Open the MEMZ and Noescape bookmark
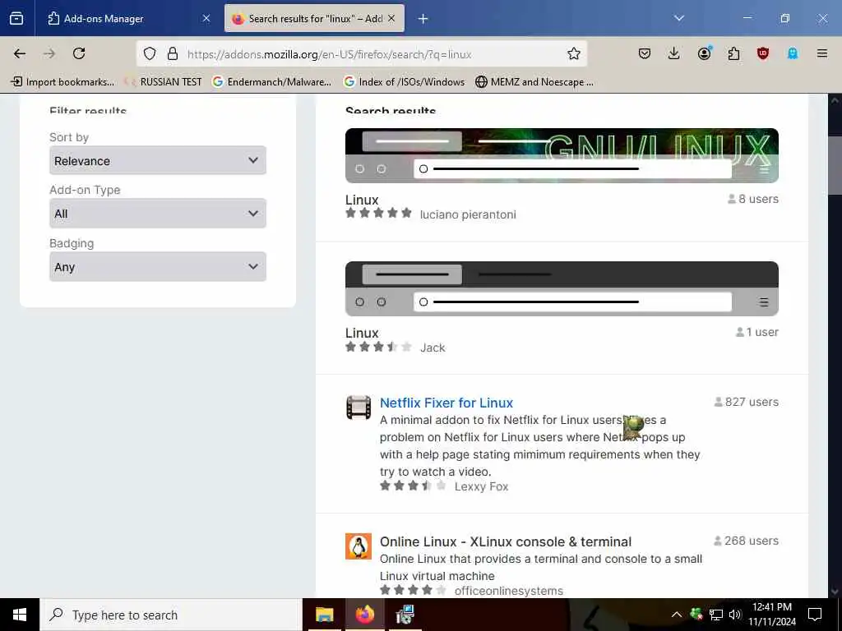This screenshot has height=631, width=842. 534,82
